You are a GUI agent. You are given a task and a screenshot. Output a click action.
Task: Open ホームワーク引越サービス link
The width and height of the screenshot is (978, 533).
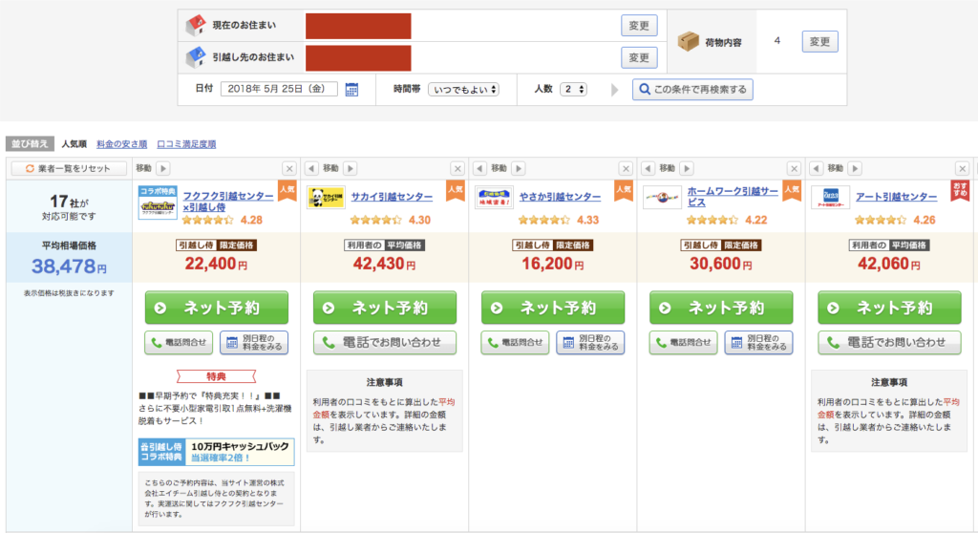point(733,197)
